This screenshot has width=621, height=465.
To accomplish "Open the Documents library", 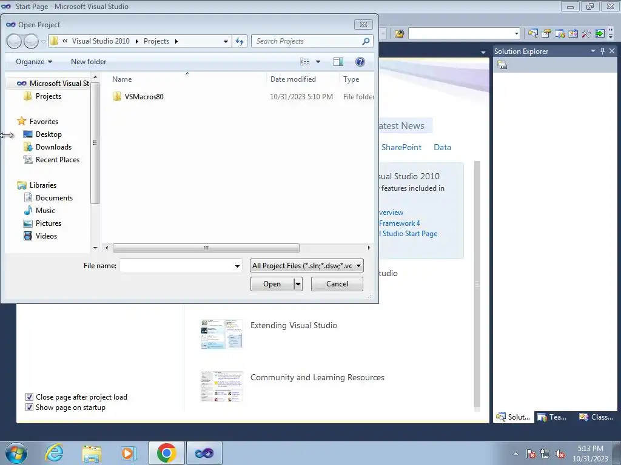I will point(54,198).
